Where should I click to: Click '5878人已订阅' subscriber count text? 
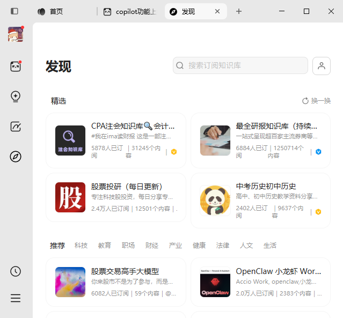click(x=107, y=152)
